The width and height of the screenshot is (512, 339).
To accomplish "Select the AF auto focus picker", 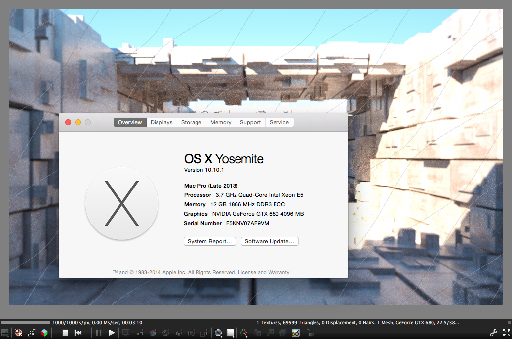I will tap(140, 333).
